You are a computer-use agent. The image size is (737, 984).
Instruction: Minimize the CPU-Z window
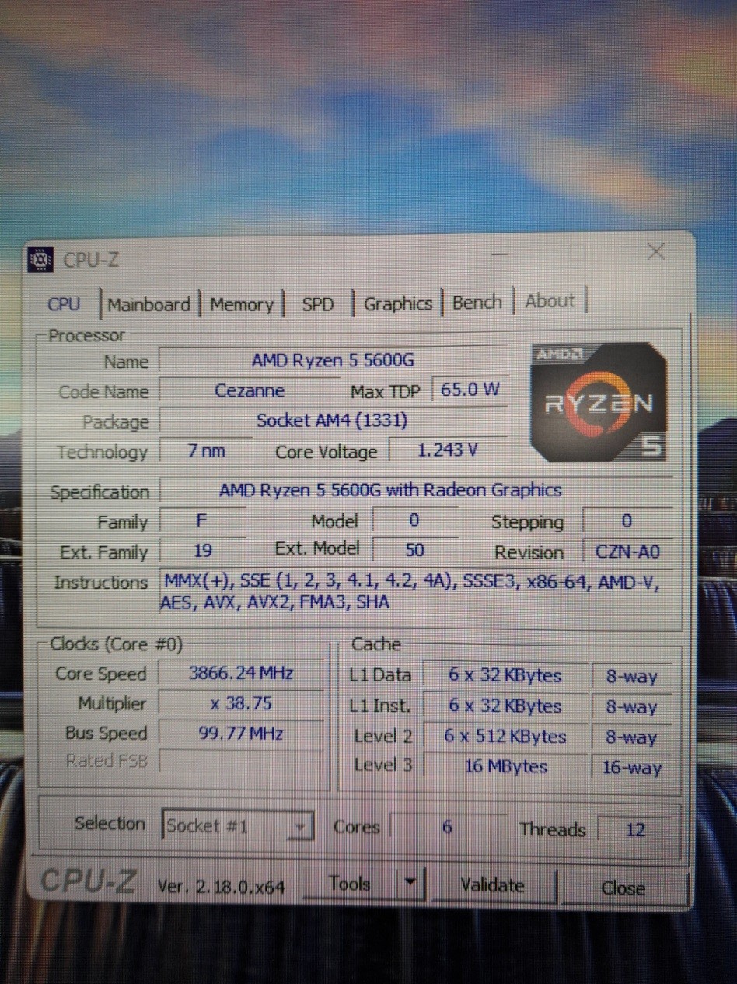tap(500, 254)
